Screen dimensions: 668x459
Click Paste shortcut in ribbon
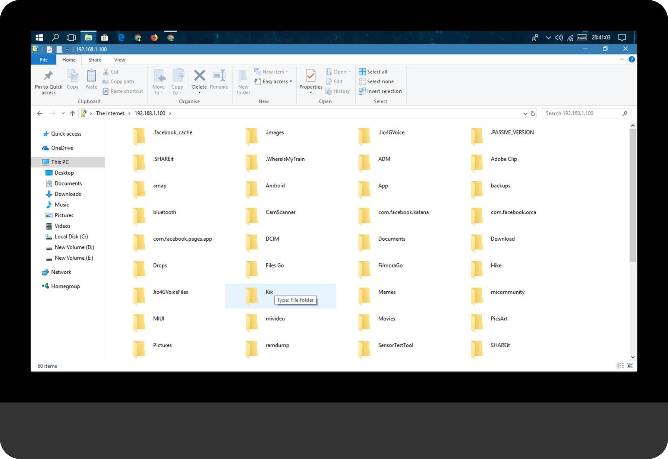(x=123, y=91)
